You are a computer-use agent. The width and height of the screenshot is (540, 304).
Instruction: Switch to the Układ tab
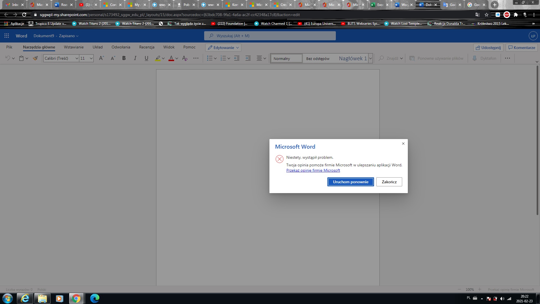[x=98, y=47]
